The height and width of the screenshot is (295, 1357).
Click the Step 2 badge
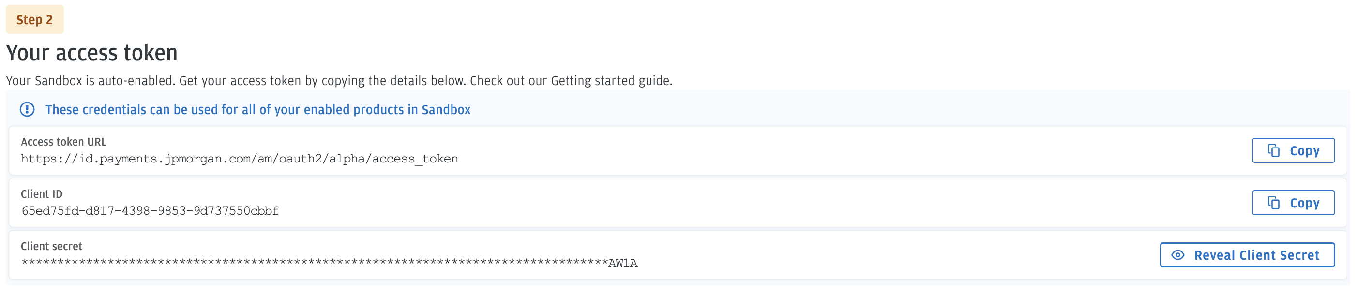(34, 19)
